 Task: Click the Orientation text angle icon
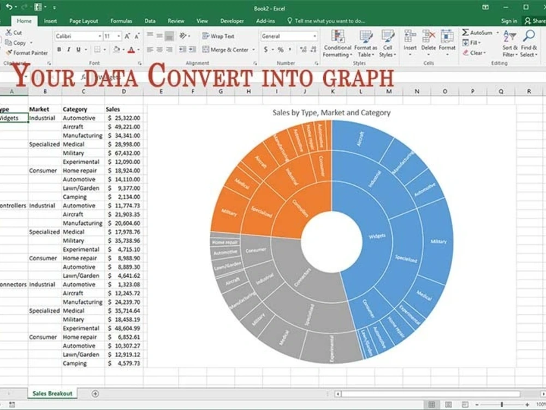click(183, 36)
